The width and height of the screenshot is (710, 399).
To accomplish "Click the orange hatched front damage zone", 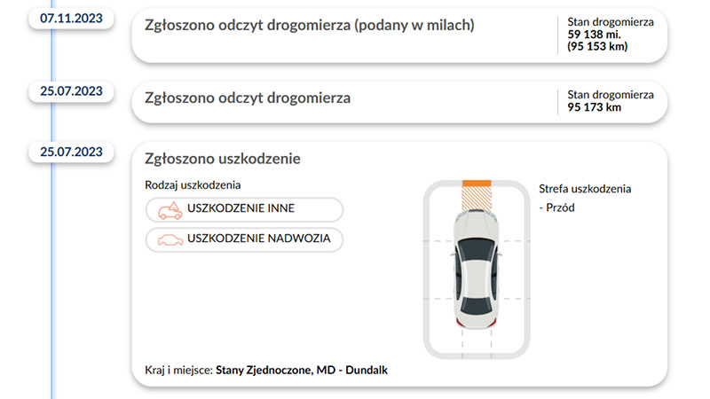I will [x=477, y=194].
